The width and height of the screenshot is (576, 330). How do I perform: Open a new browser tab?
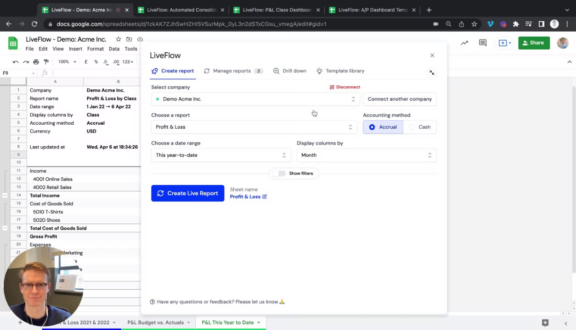tap(429, 10)
